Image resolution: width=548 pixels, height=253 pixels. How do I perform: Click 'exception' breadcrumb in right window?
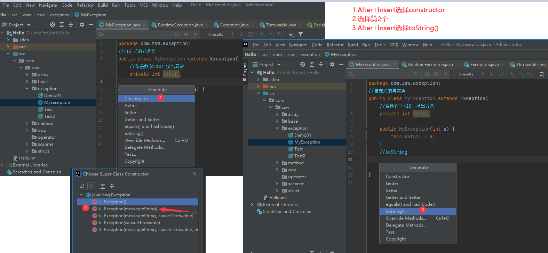point(310,55)
